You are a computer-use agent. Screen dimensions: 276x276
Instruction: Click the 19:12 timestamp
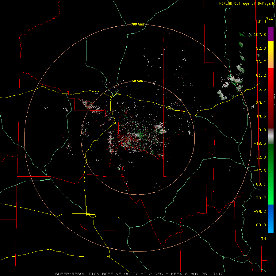pyautogui.click(x=217, y=274)
